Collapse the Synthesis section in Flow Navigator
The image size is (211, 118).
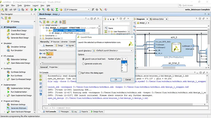point(2,69)
